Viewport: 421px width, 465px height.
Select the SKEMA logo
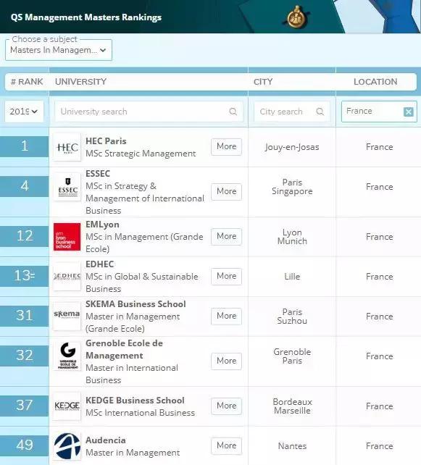(67, 316)
